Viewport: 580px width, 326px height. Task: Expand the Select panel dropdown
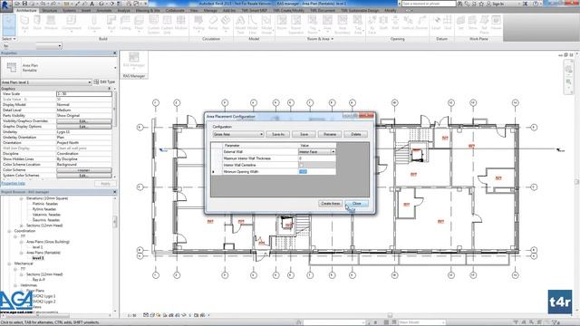tap(9, 39)
